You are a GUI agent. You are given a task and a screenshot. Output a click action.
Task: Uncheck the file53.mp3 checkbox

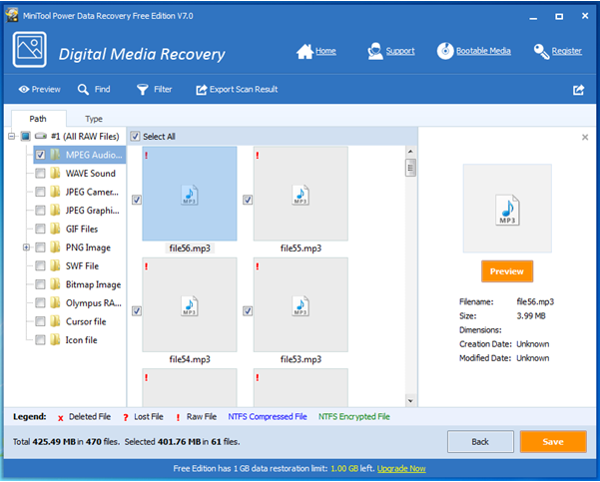click(248, 311)
